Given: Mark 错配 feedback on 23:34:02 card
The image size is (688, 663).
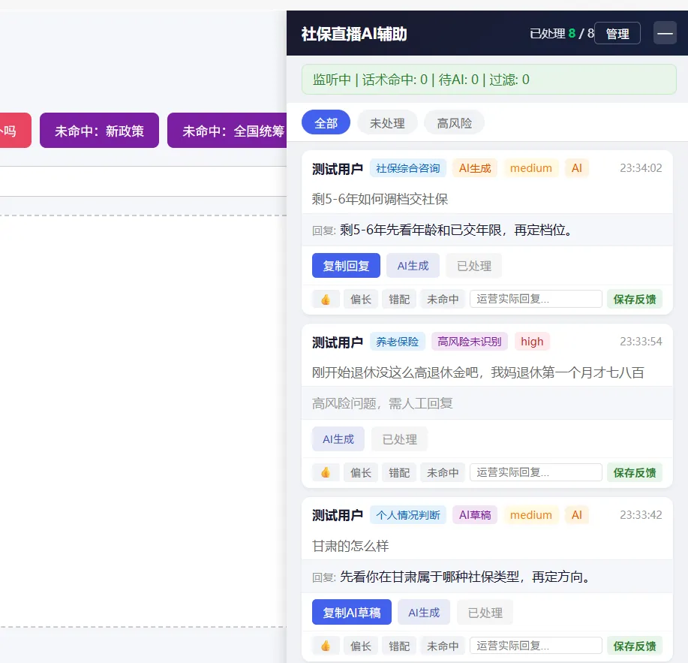Looking at the screenshot, I should (399, 300).
